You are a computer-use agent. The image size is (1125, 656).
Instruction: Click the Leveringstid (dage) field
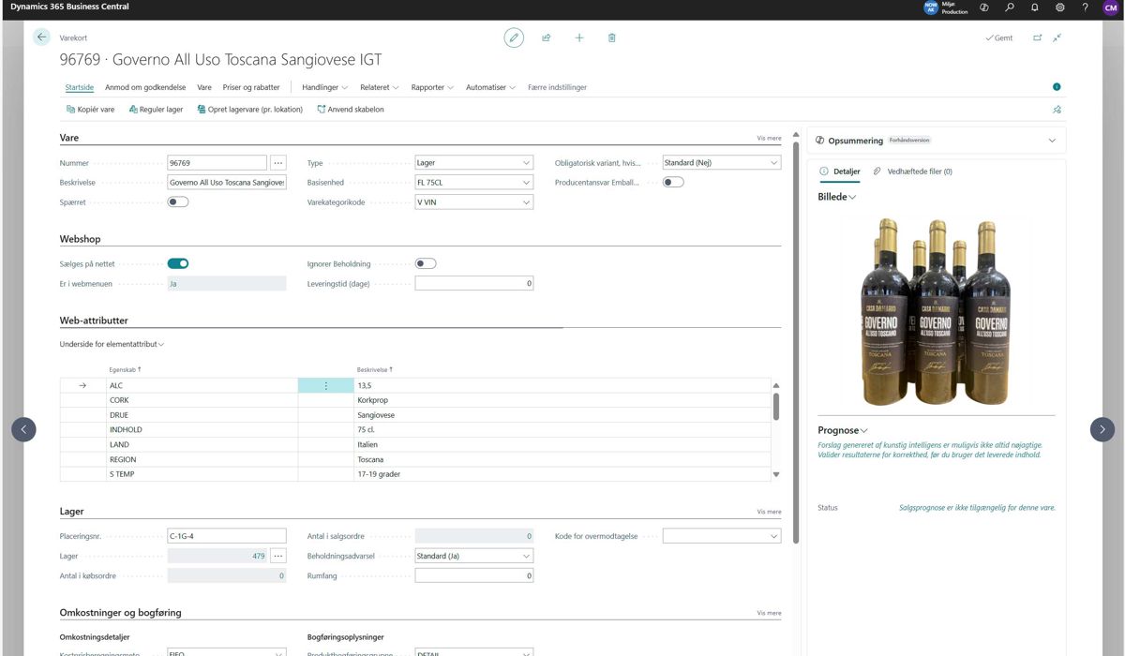click(474, 283)
